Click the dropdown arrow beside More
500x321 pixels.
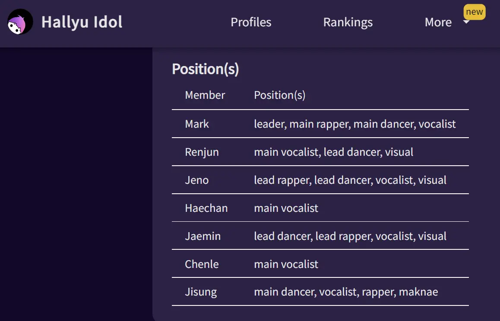click(466, 22)
